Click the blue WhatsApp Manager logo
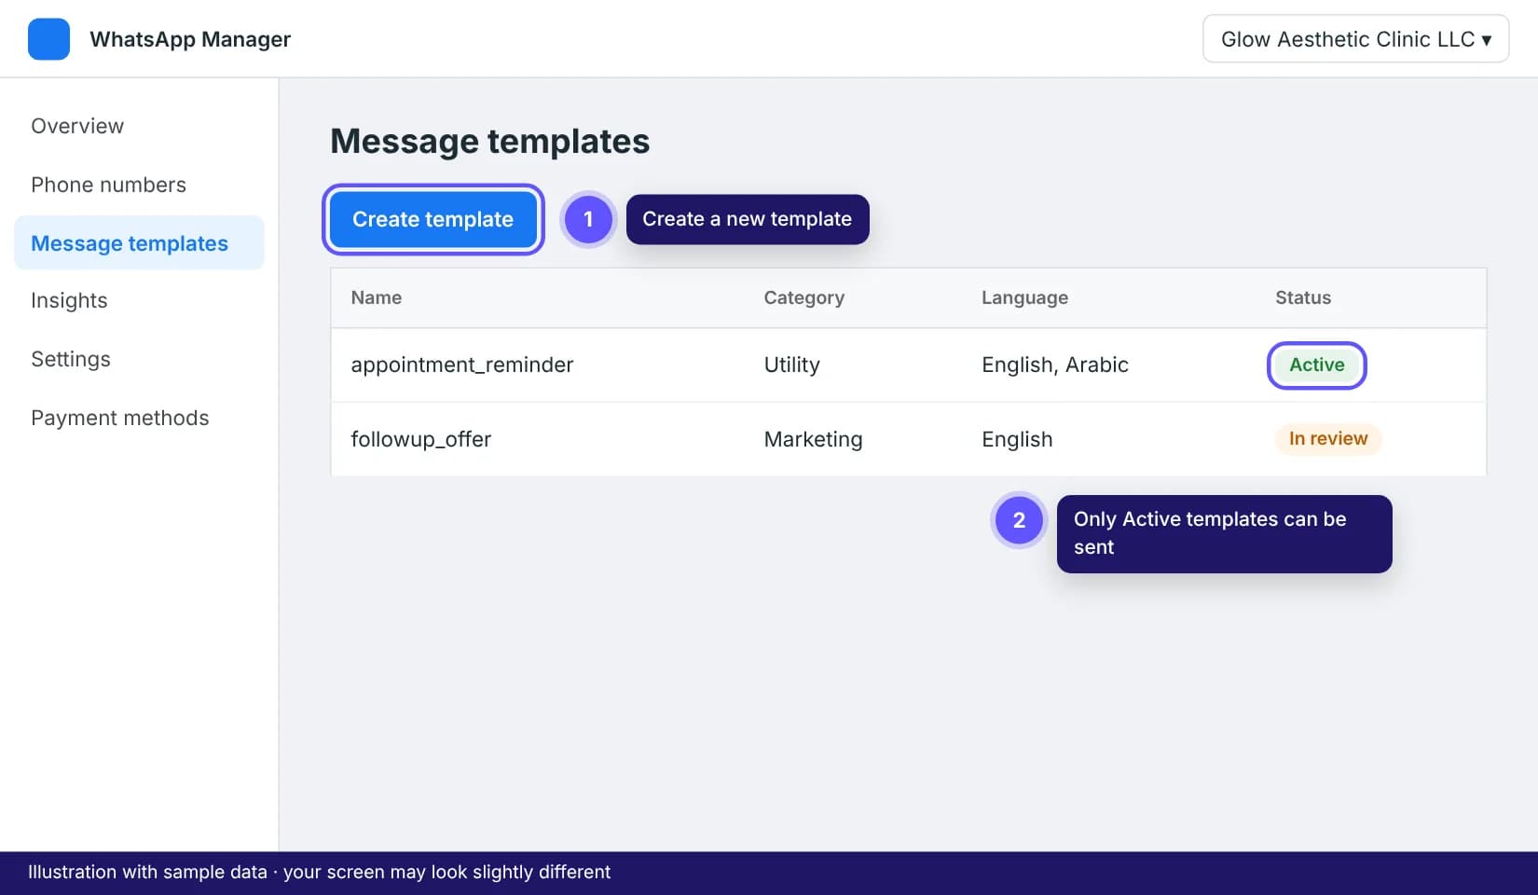Image resolution: width=1538 pixels, height=895 pixels. point(48,39)
